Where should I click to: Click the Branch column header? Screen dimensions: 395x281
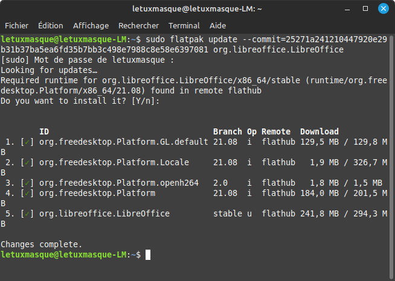coord(228,131)
